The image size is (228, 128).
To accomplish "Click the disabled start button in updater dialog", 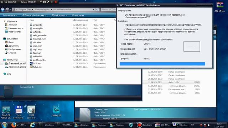I will (x=192, y=47).
